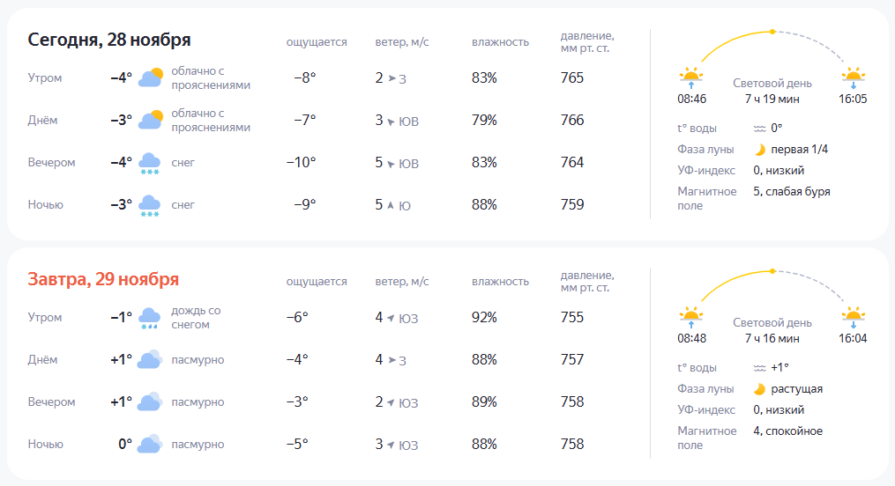The image size is (895, 486).
Task: Click tomorrow's morning sleet weather icon
Action: click(150, 319)
